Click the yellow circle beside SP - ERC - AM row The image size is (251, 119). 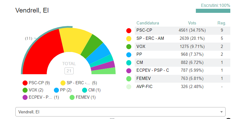(x=129, y=39)
